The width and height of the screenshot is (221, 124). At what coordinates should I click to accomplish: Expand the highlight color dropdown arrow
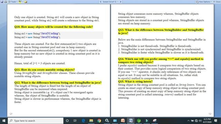click(22, 2)
